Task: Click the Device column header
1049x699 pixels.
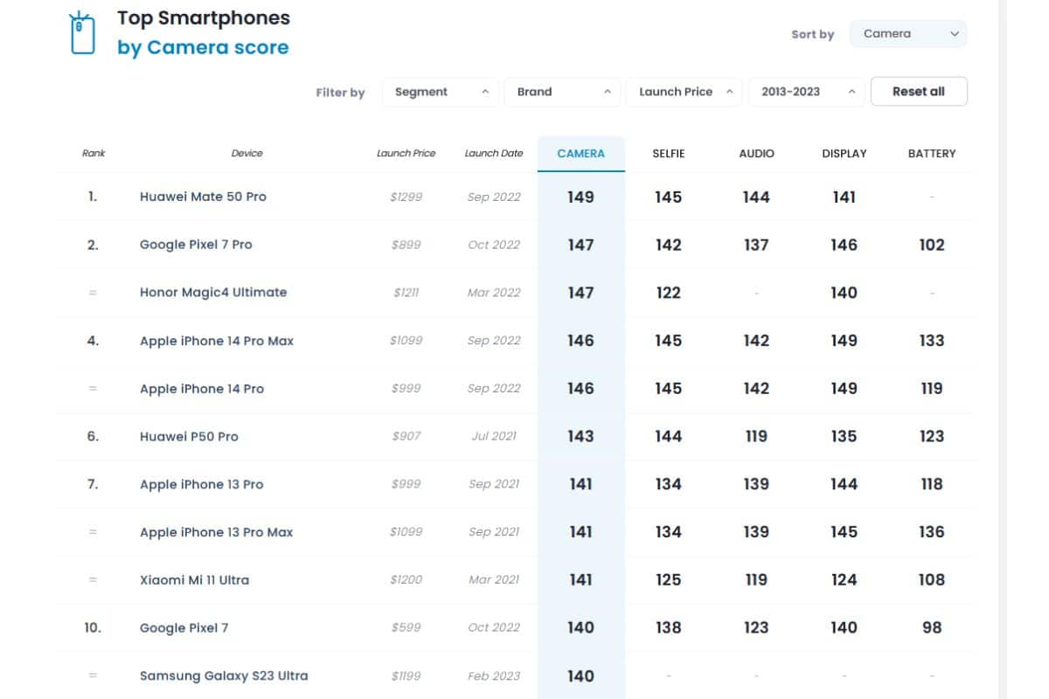Action: coord(247,154)
